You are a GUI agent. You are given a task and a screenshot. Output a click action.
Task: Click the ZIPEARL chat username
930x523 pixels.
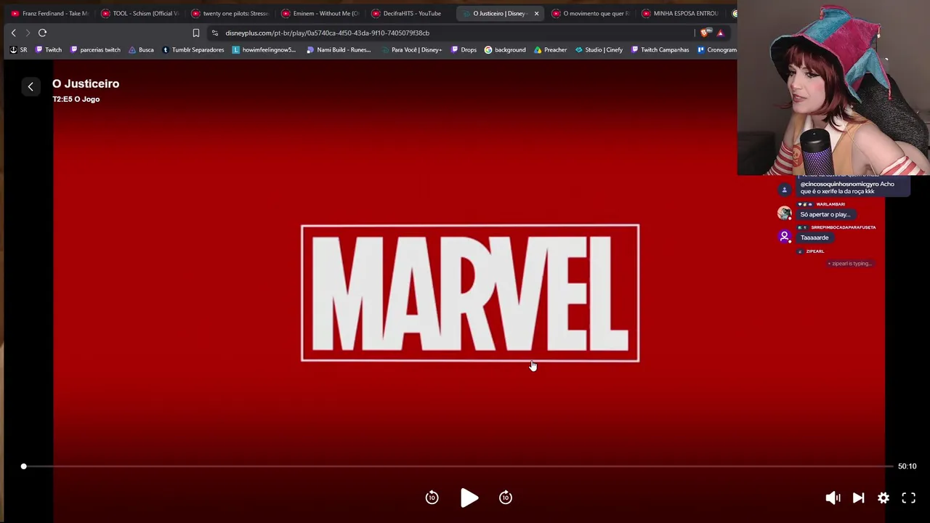(x=815, y=251)
